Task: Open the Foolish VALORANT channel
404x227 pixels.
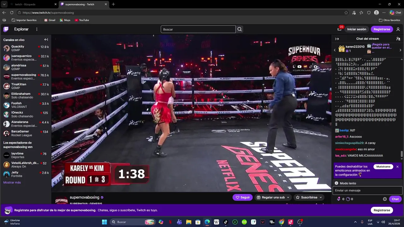Action: coord(26,105)
